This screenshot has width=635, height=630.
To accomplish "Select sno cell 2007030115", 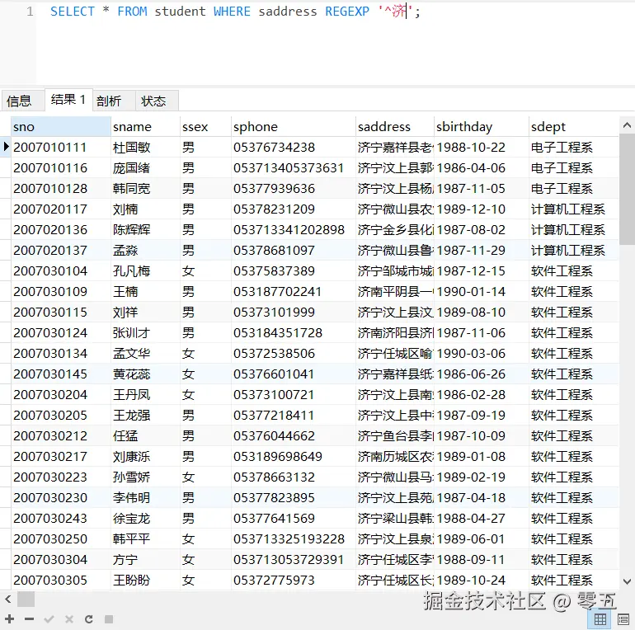I will [61, 313].
